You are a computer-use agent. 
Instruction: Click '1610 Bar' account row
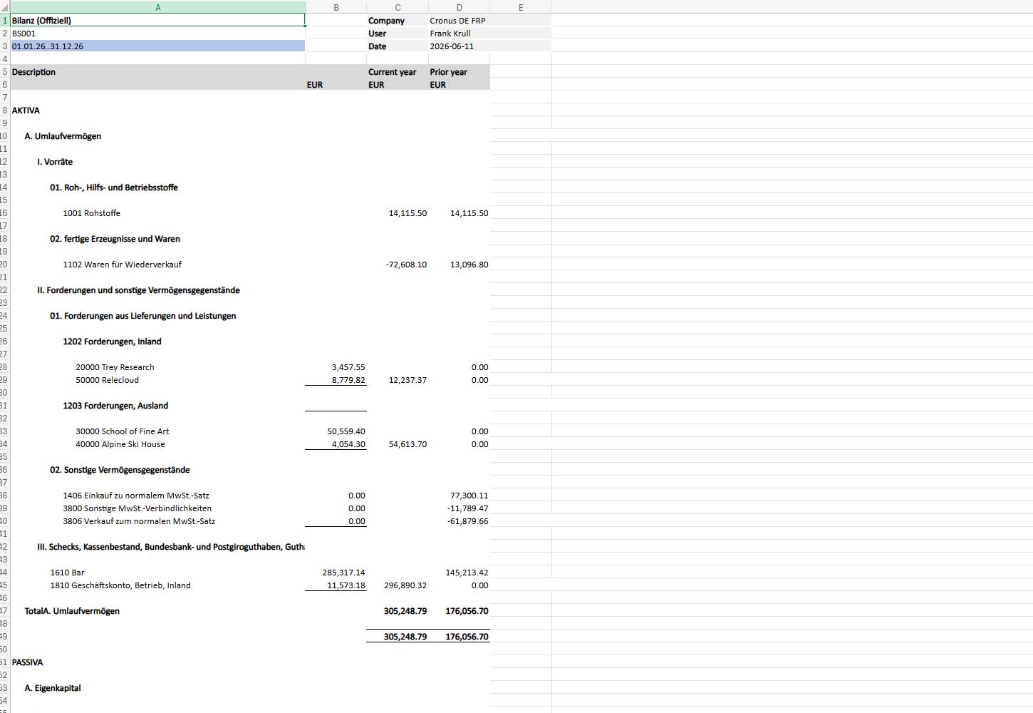tap(67, 573)
